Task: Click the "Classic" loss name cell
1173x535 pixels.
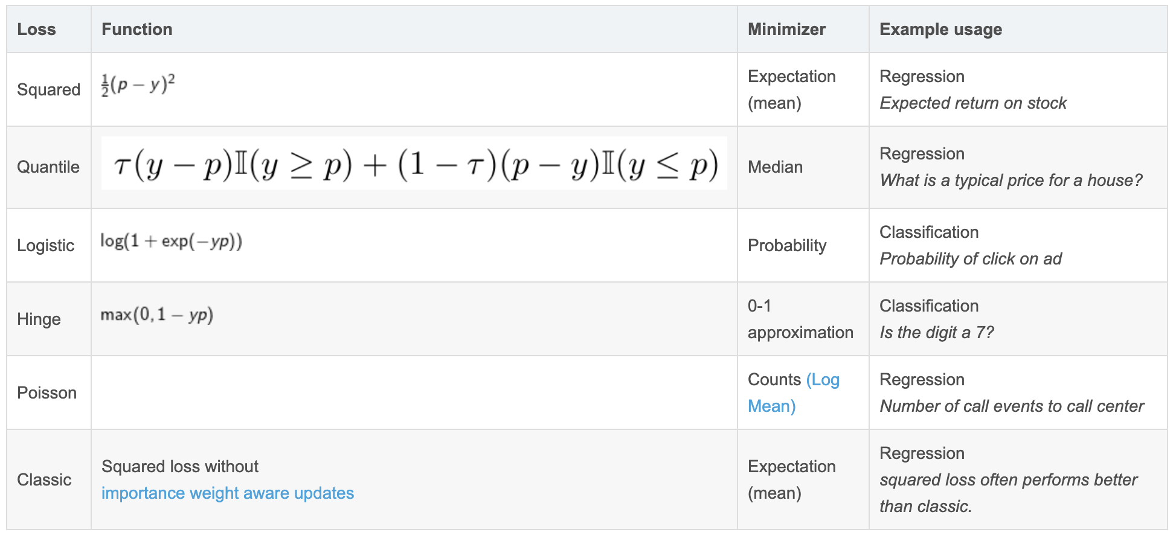Action: 44,480
